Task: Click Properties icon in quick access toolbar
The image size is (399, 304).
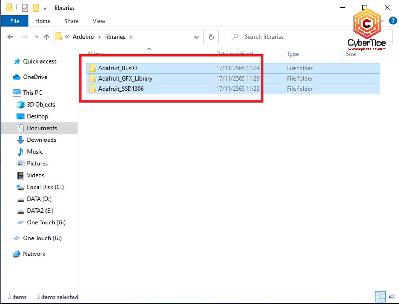Action: coord(25,8)
